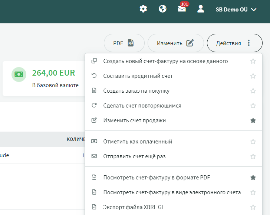Click В базовой валюте label
Image resolution: width=270 pixels, height=215 pixels.
(55, 85)
